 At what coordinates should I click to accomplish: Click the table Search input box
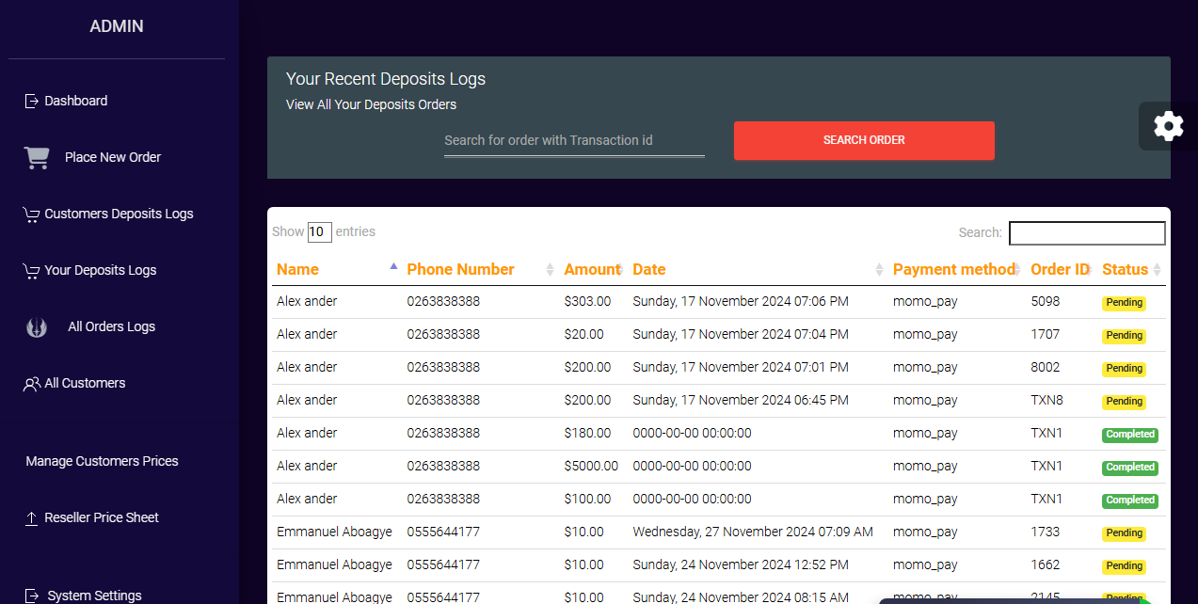pyautogui.click(x=1087, y=233)
